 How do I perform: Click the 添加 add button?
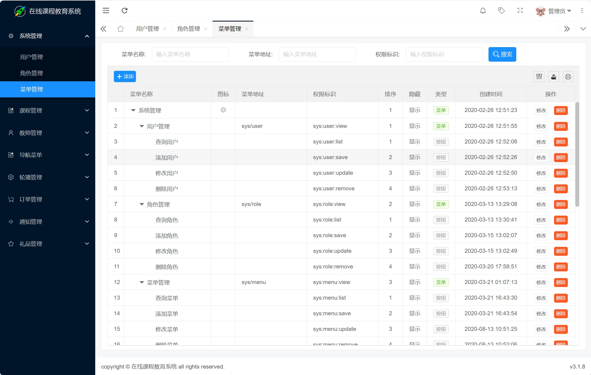[125, 77]
